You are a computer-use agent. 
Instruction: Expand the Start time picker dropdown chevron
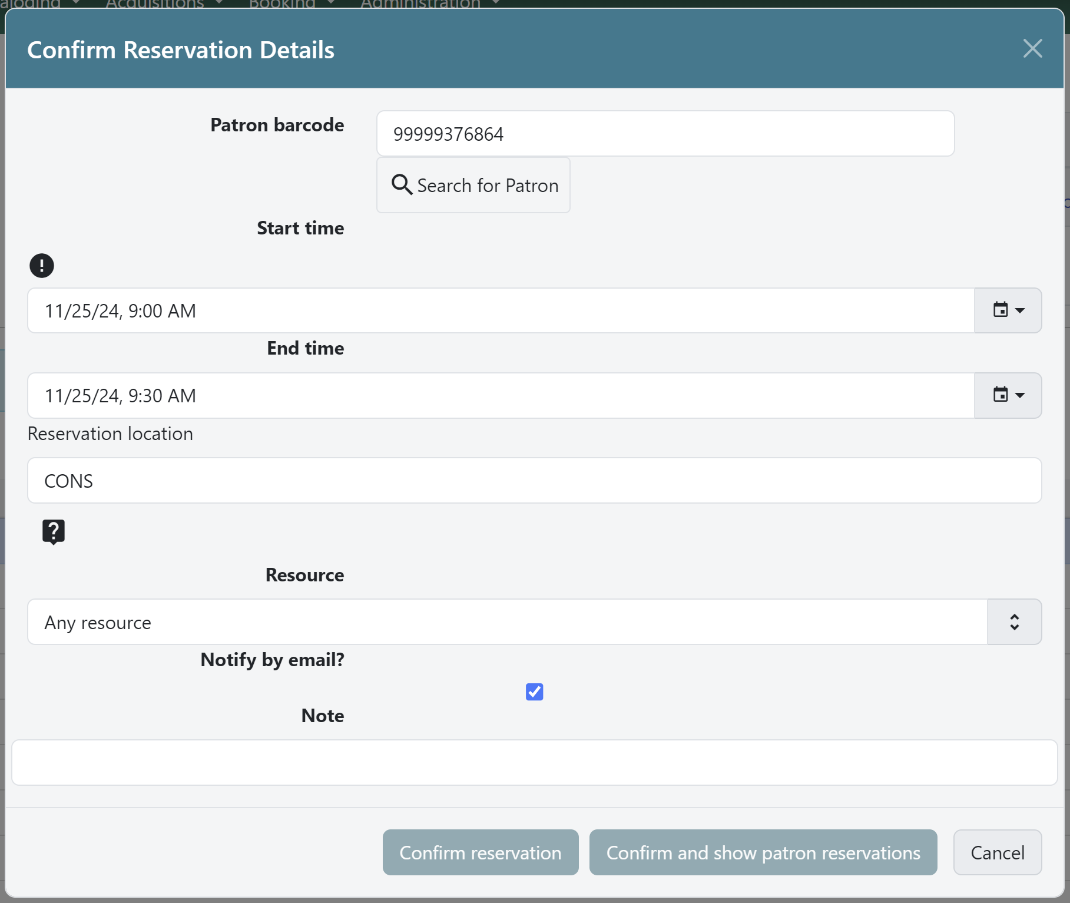1019,310
